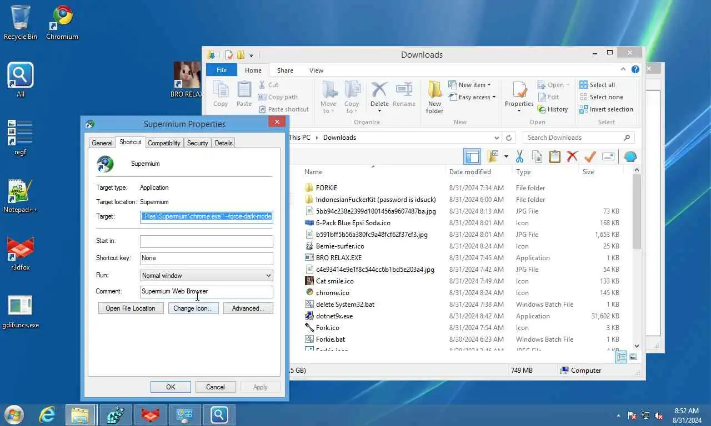Switch to the View ribbon tab
This screenshot has height=426, width=711.
click(316, 70)
